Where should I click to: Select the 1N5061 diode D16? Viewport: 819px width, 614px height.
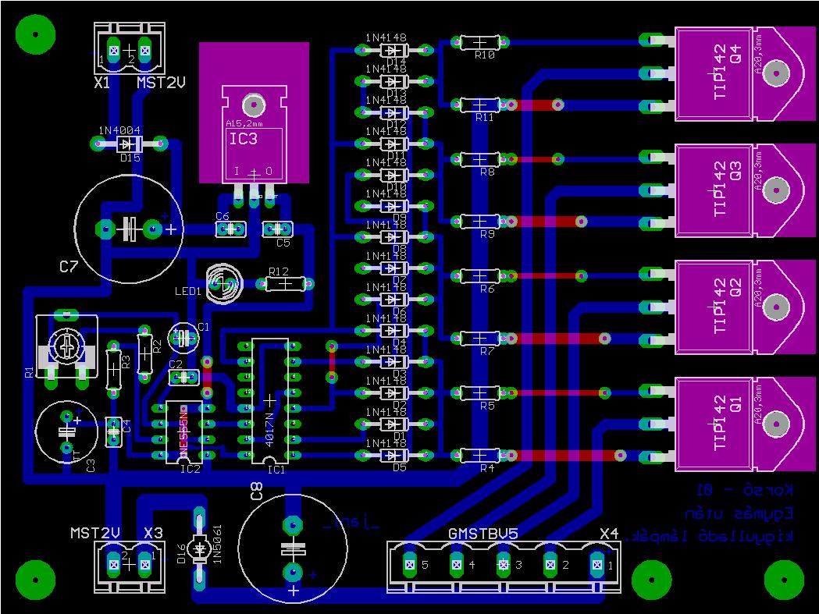coord(198,548)
